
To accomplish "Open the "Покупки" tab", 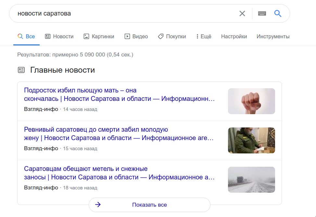I will tap(172, 36).
